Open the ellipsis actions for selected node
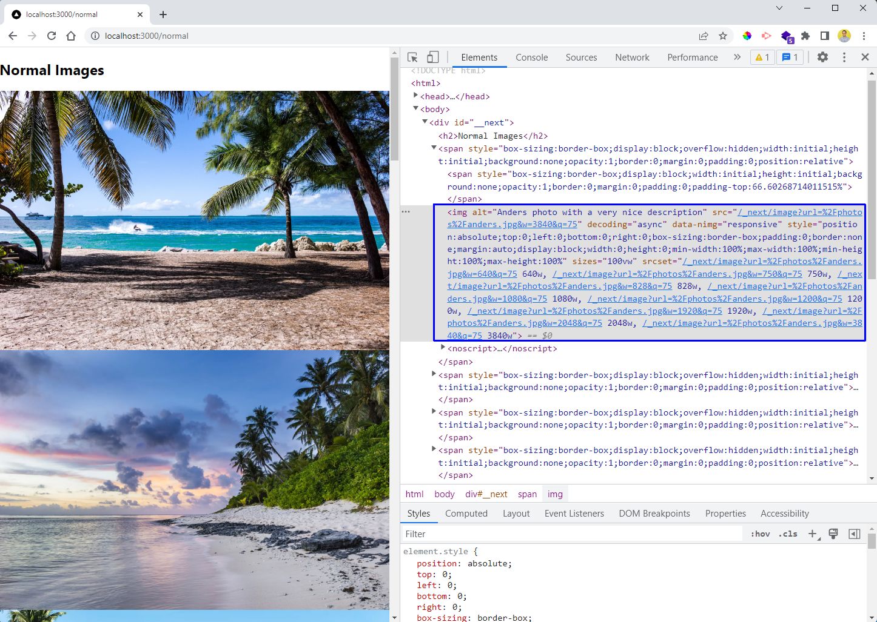The width and height of the screenshot is (877, 622). [x=406, y=211]
